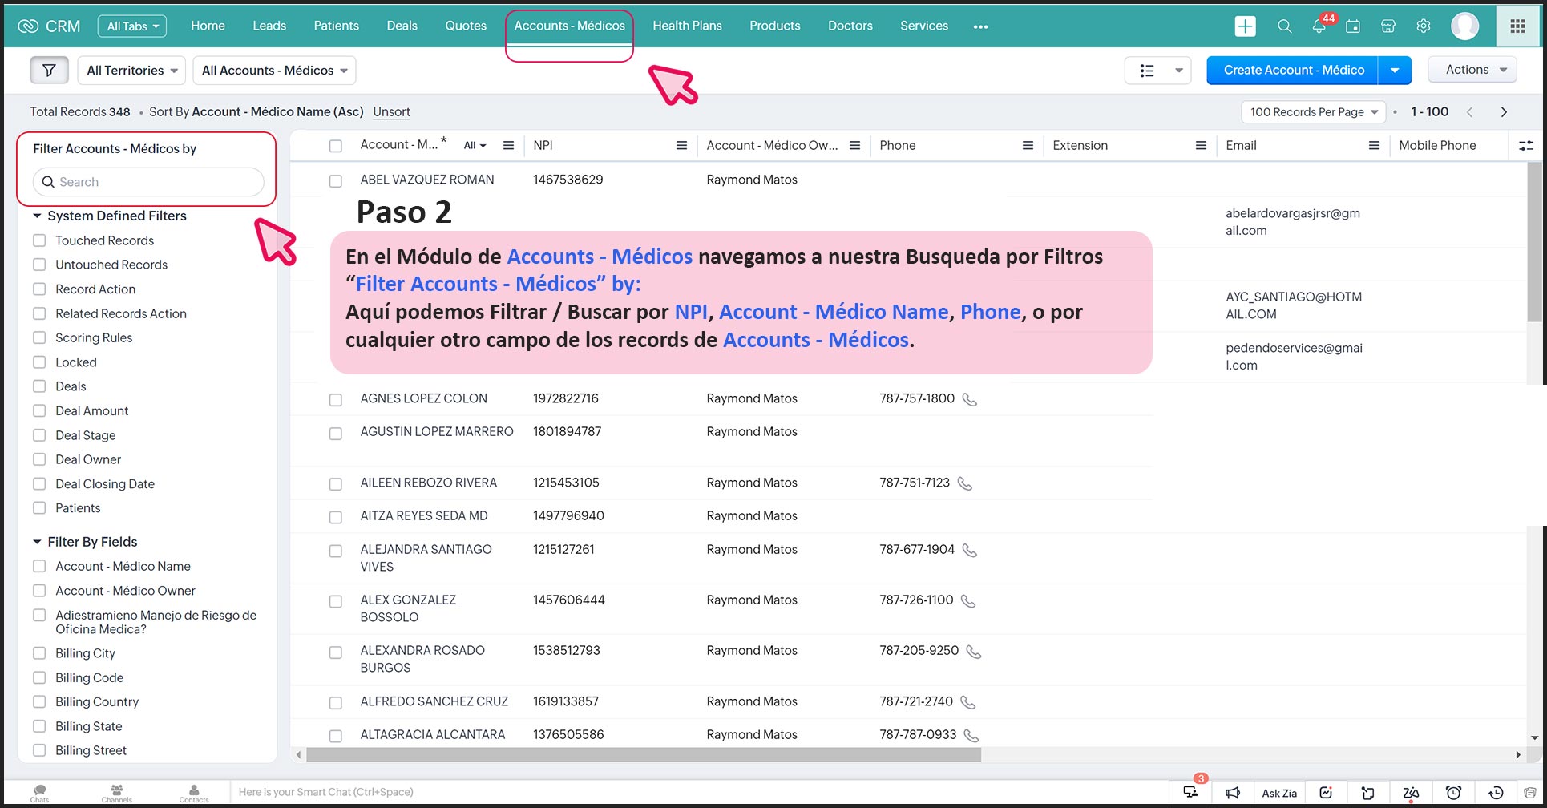Image resolution: width=1547 pixels, height=808 pixels.
Task: Open notifications bell icon
Action: point(1319,26)
